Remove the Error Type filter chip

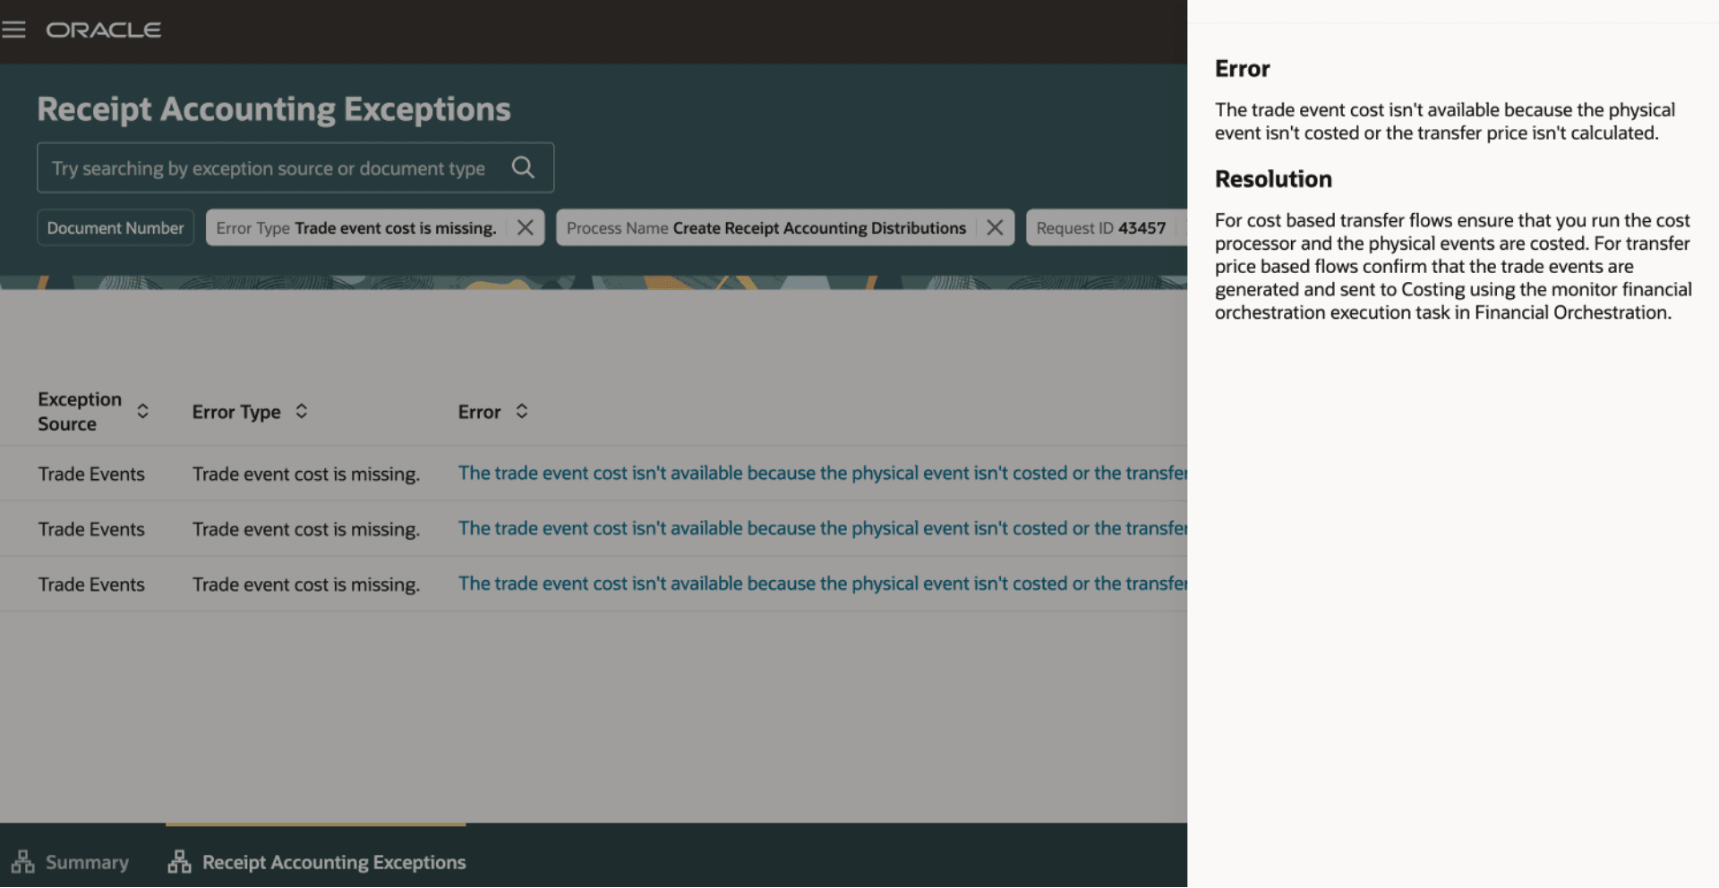(x=526, y=227)
